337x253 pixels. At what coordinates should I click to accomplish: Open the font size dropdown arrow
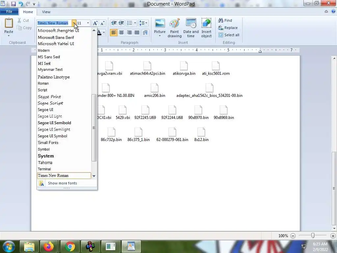(x=88, y=23)
